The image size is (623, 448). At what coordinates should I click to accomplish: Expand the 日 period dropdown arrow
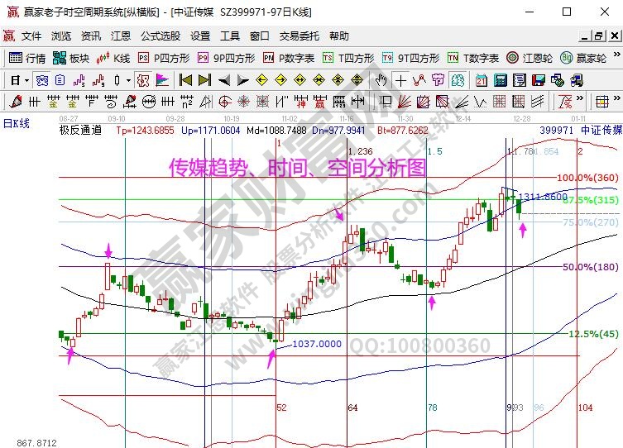(26, 80)
